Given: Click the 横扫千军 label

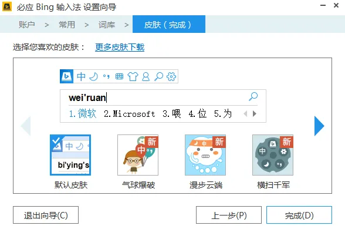Looking at the screenshot, I should click(273, 185).
